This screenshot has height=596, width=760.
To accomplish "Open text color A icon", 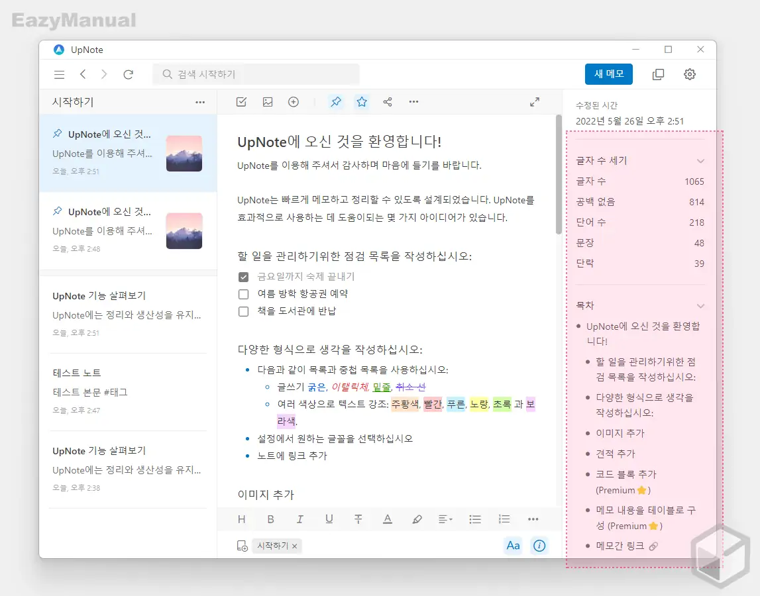I will pos(387,519).
